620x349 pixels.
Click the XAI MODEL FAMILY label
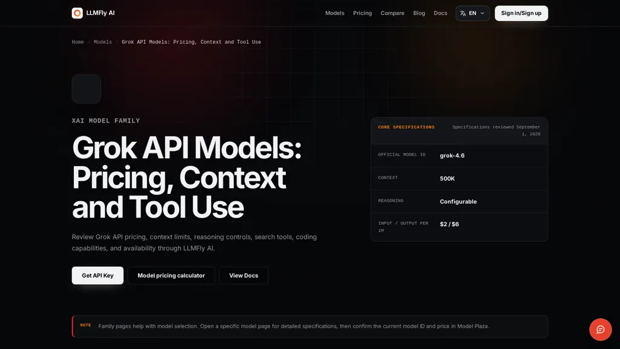[x=105, y=121]
